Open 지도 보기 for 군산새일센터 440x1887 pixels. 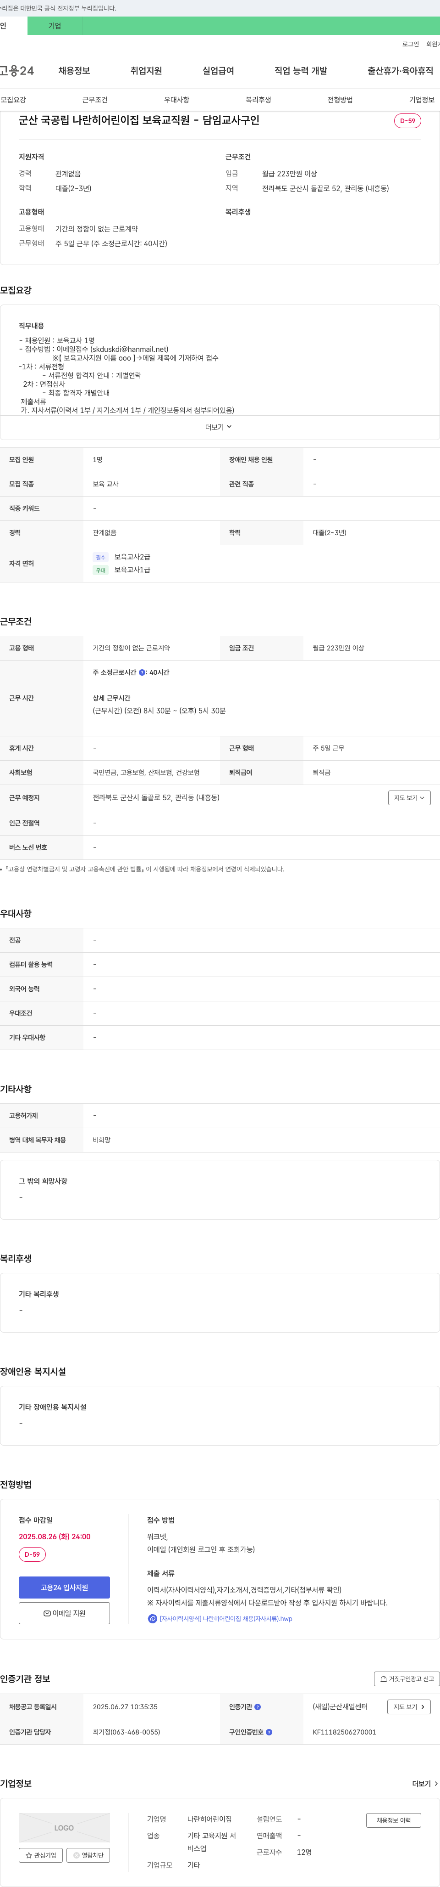pyautogui.click(x=409, y=1707)
